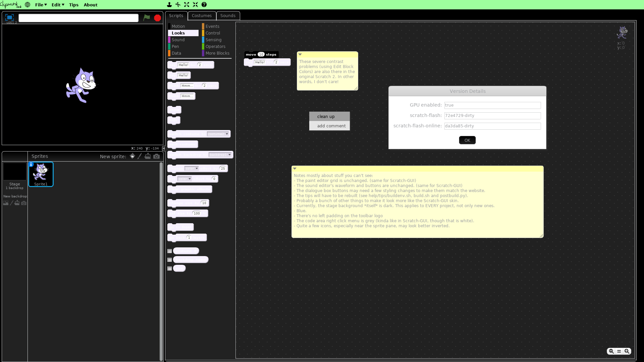Click the project name text field
Viewport: 644px width, 362px height.
coord(78,18)
